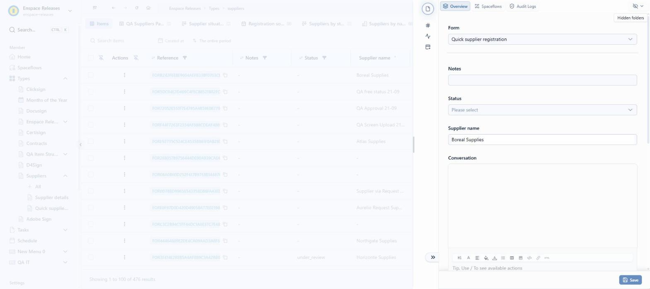Click the Save button
This screenshot has height=289, width=650.
630,280
